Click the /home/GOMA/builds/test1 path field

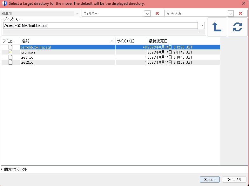pos(100,26)
